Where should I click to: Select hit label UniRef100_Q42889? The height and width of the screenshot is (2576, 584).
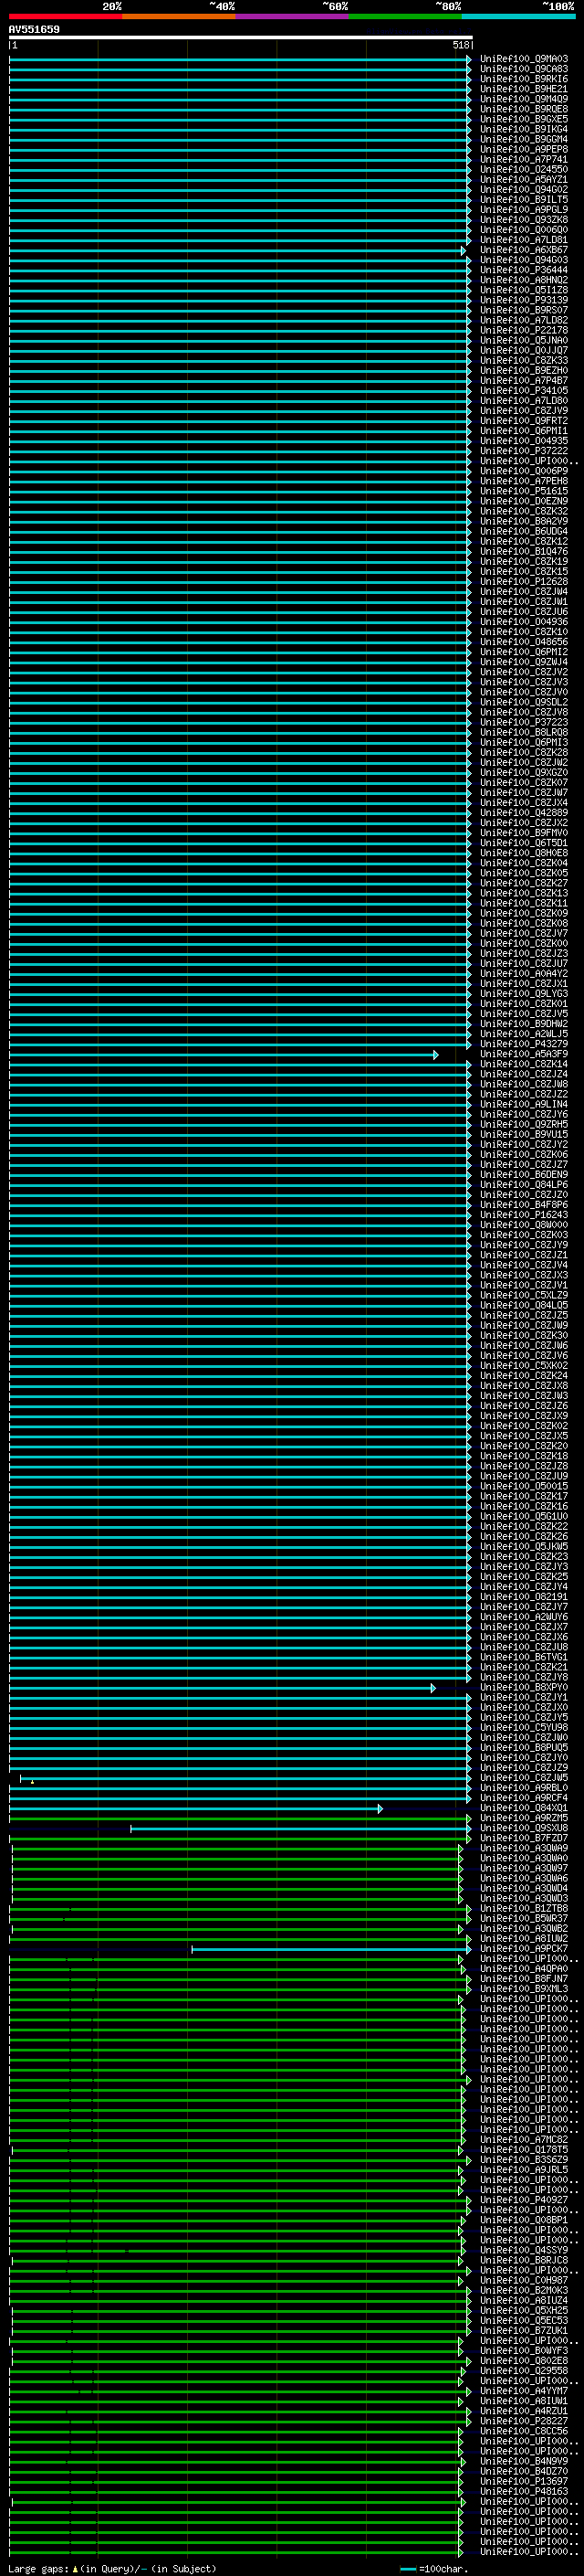524,813
